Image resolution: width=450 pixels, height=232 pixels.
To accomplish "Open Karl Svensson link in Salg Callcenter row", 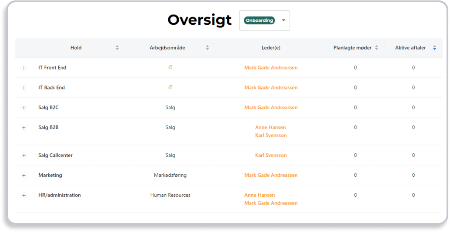I will [x=271, y=156].
